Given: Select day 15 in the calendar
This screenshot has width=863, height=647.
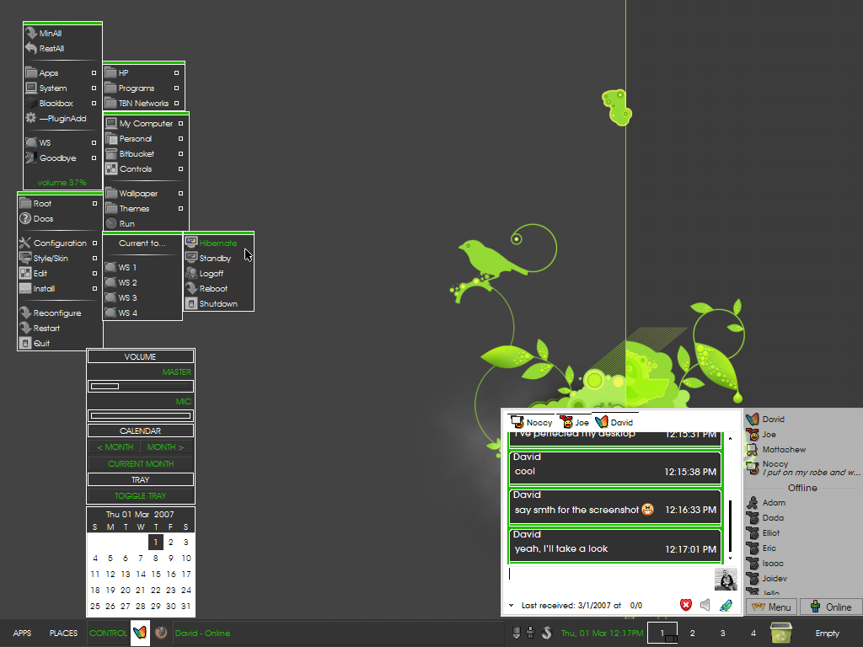Looking at the screenshot, I should (x=156, y=574).
